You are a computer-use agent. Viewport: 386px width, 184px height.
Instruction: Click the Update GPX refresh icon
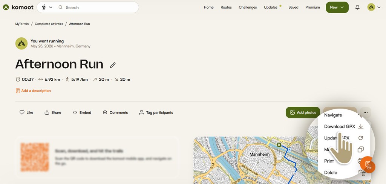361,138
